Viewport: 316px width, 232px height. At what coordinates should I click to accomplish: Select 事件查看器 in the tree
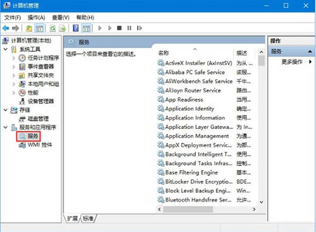point(41,66)
